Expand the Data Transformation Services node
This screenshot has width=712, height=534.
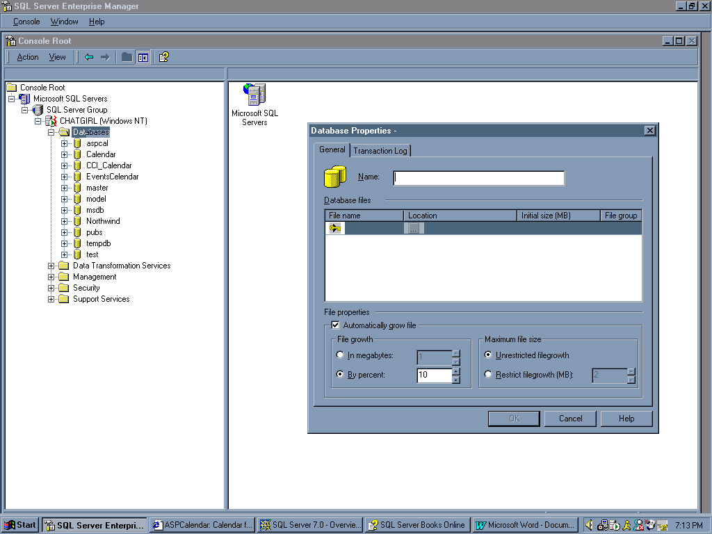click(51, 266)
